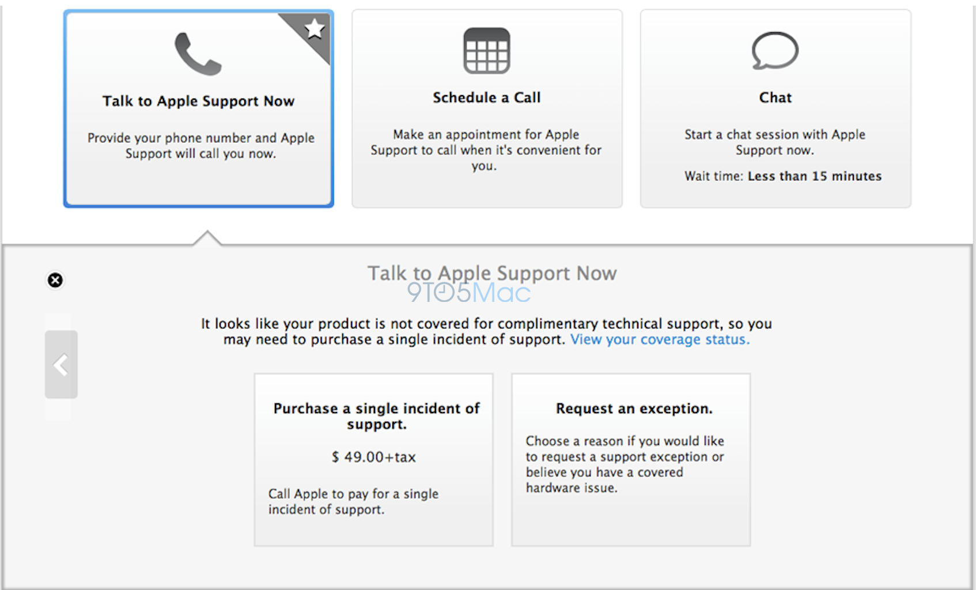The height and width of the screenshot is (590, 976).
Task: Choose the Chat option title
Action: 775,98
